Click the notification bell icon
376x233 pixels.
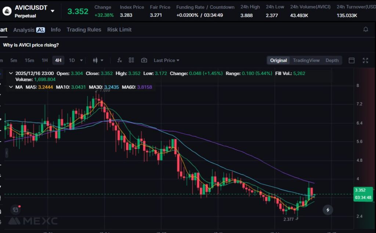[365, 30]
